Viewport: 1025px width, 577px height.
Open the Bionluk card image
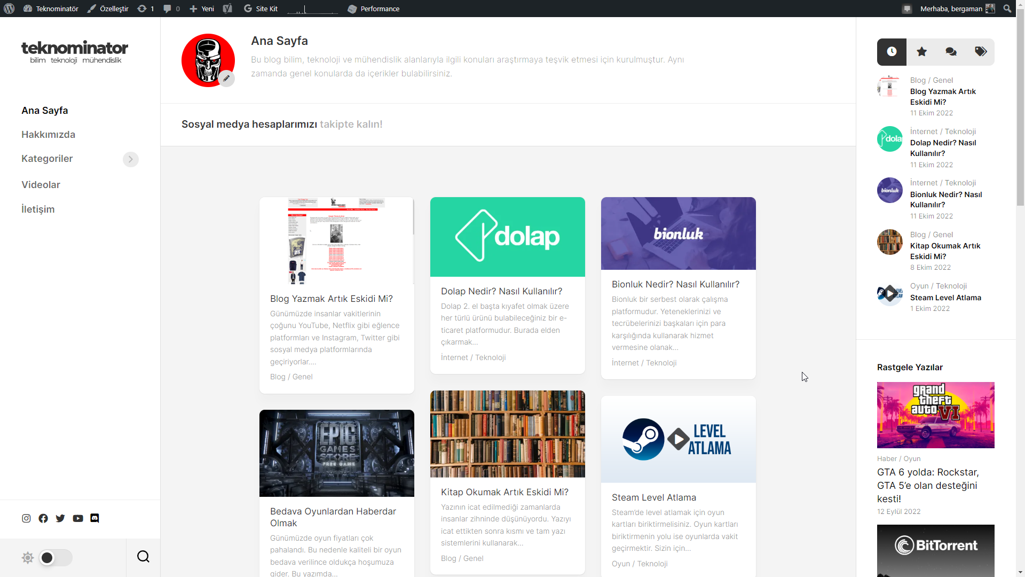679,233
